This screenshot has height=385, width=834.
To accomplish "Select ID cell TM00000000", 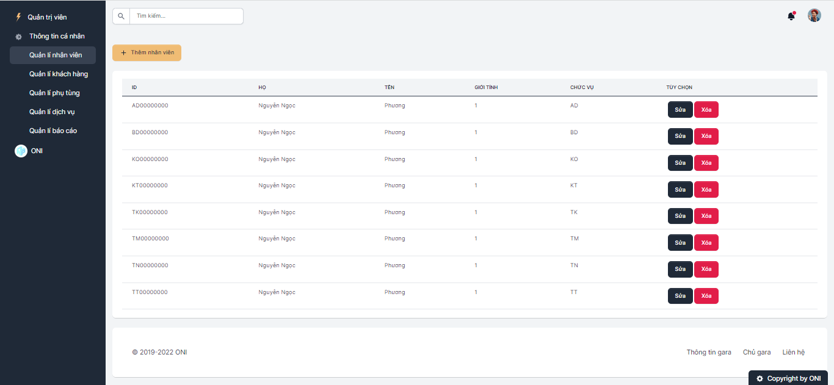I will pyautogui.click(x=150, y=239).
